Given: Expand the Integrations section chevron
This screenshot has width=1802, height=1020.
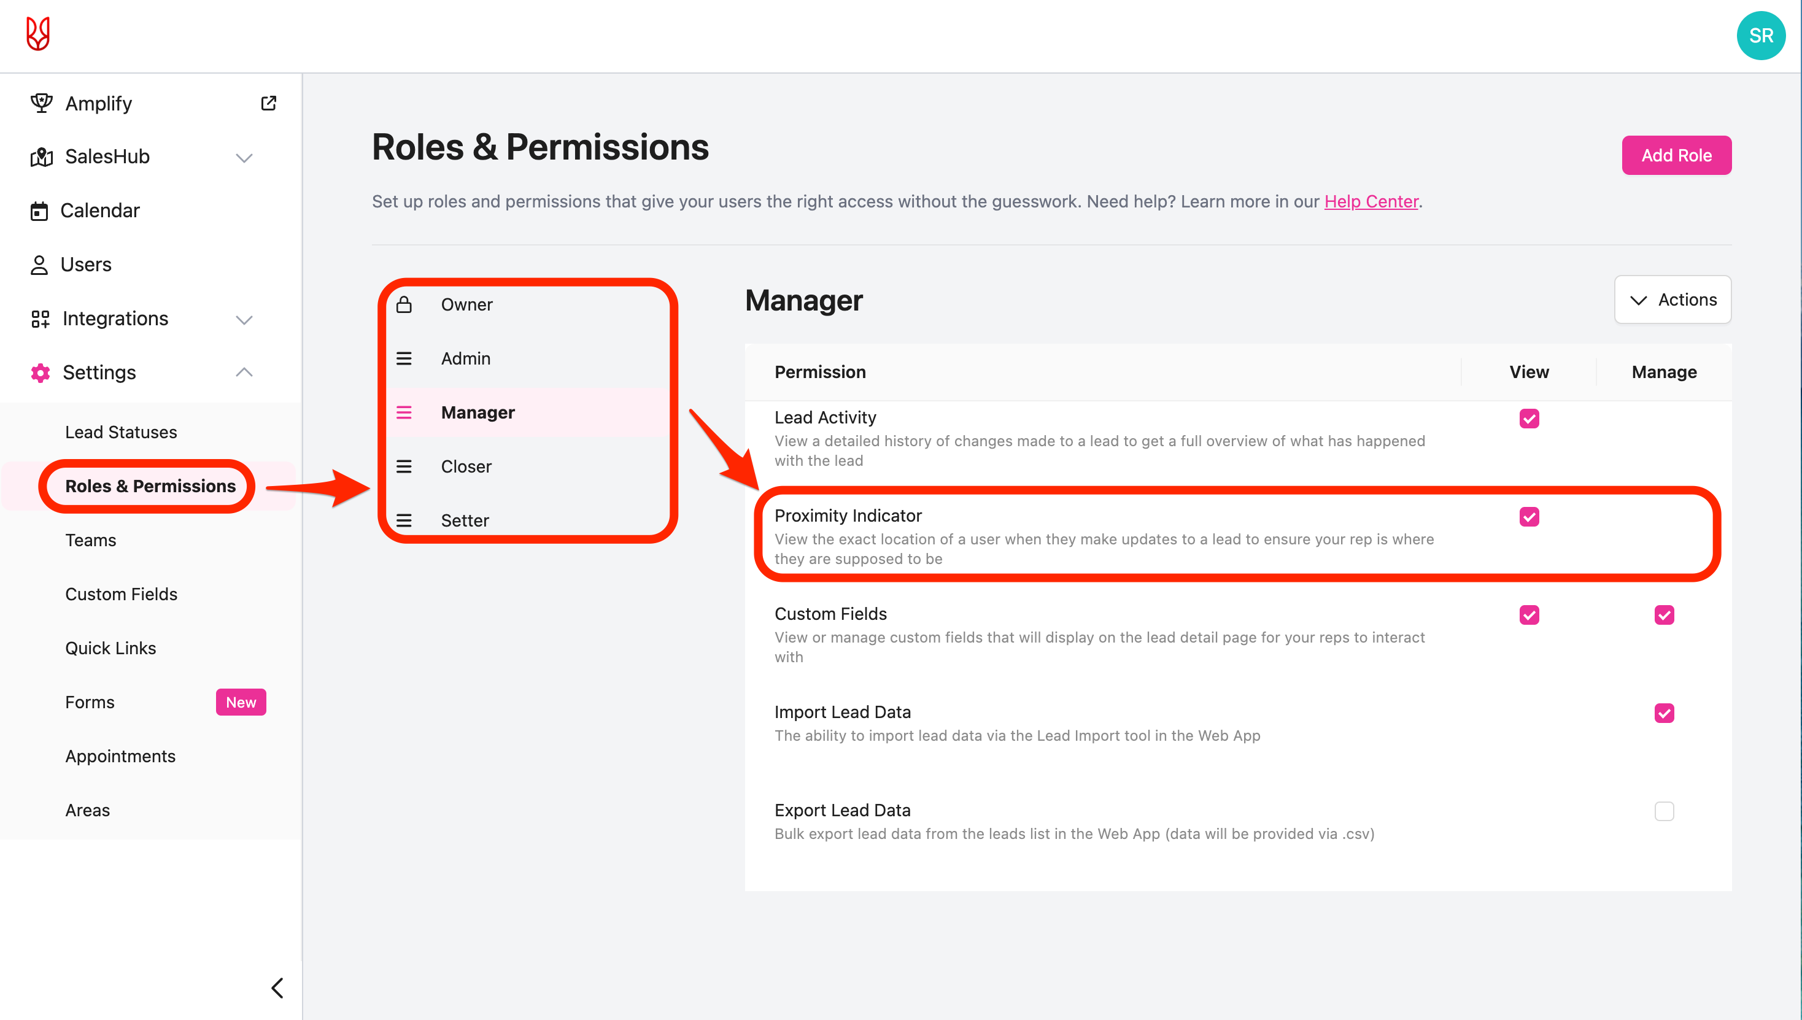Looking at the screenshot, I should pos(244,320).
